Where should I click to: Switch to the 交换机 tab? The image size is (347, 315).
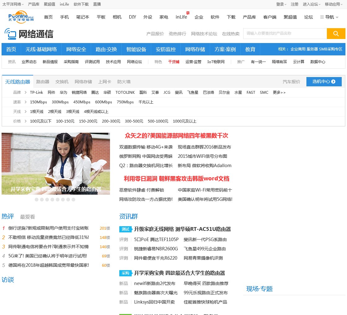point(62,82)
